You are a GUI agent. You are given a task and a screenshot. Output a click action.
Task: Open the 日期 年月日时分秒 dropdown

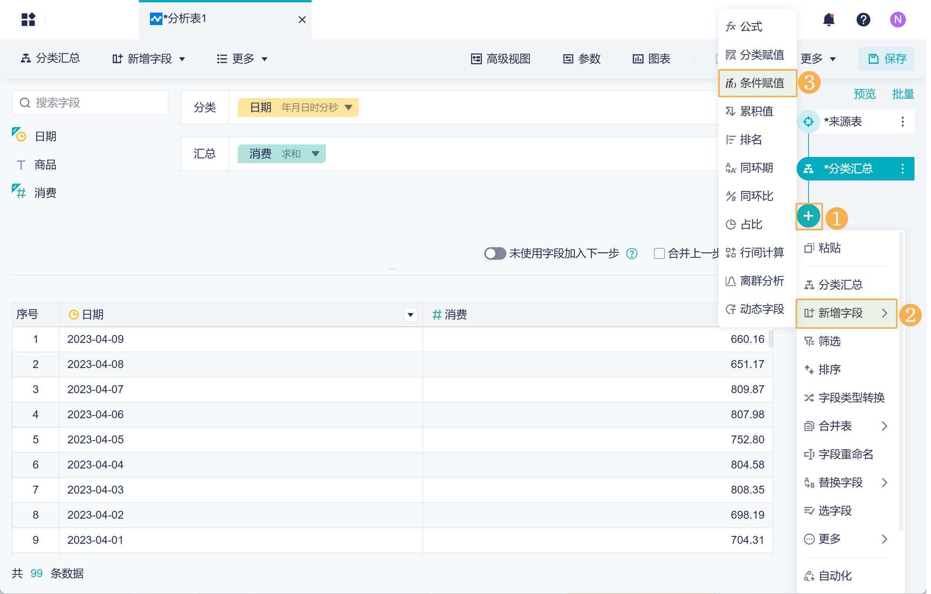pyautogui.click(x=348, y=108)
